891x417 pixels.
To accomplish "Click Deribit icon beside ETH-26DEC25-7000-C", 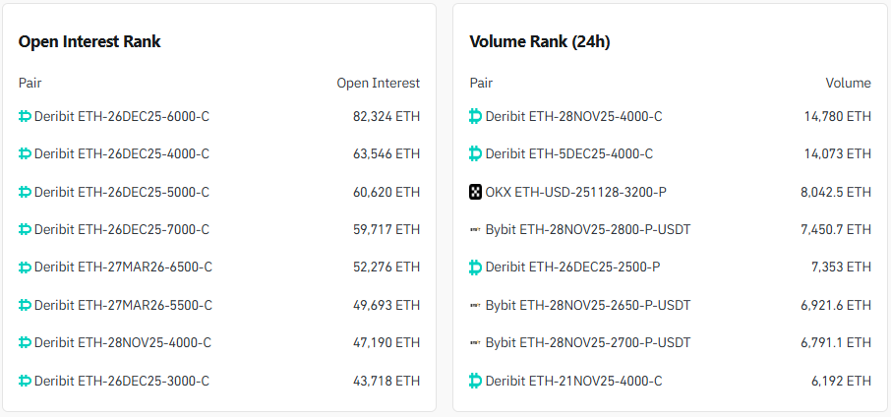I will tap(26, 229).
